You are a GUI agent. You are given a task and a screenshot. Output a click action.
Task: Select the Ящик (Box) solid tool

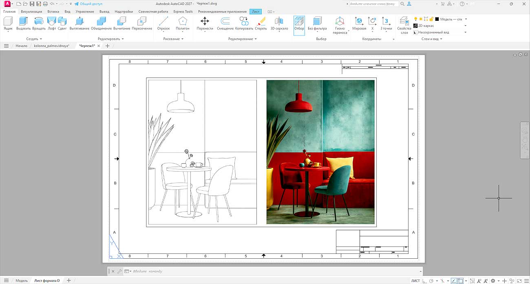(x=8, y=24)
